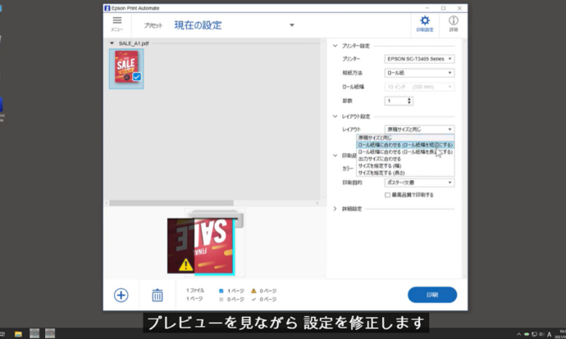Click the trash delete icon
The height and width of the screenshot is (339, 566).
pos(157,295)
